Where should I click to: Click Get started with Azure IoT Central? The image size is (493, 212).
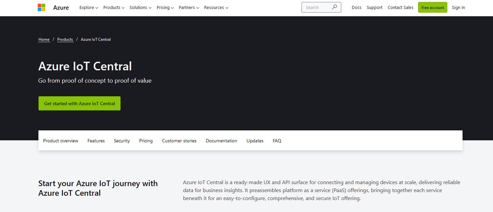tap(80, 104)
